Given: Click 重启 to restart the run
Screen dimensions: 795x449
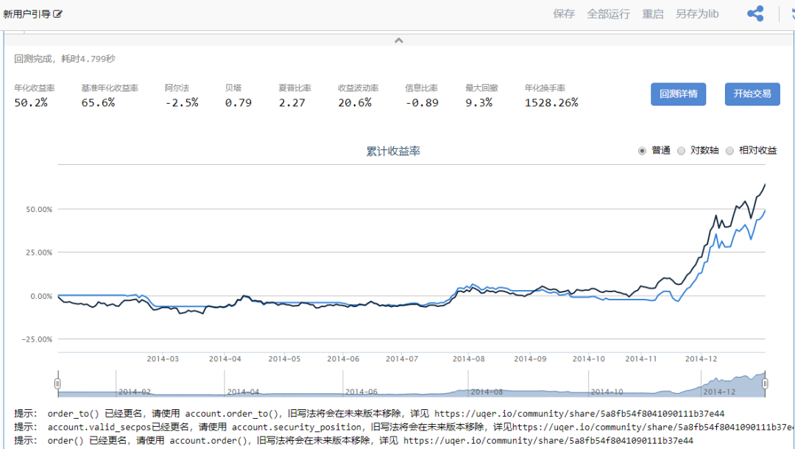Looking at the screenshot, I should tap(652, 13).
